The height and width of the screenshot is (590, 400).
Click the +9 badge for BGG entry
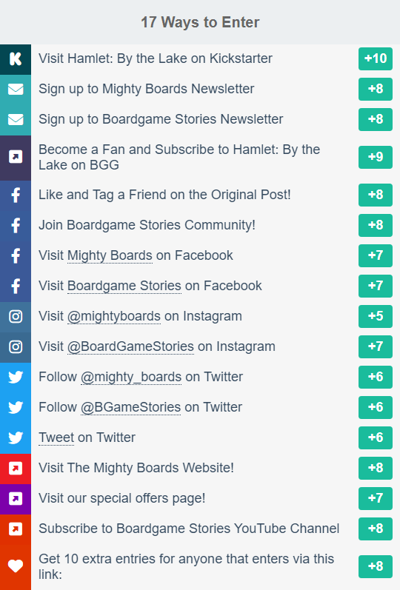[x=376, y=157]
